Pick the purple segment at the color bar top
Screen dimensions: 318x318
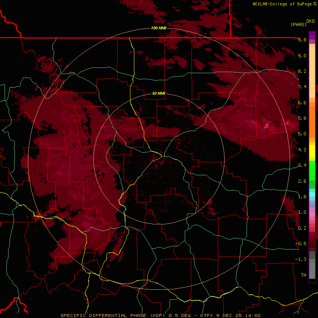pyautogui.click(x=312, y=35)
